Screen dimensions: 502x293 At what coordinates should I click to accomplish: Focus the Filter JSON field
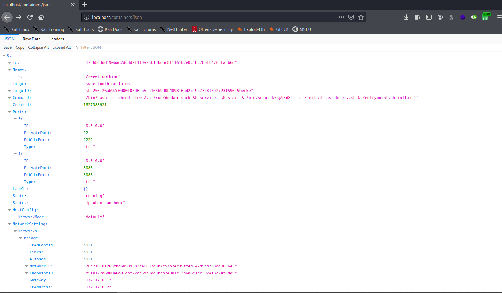91,47
